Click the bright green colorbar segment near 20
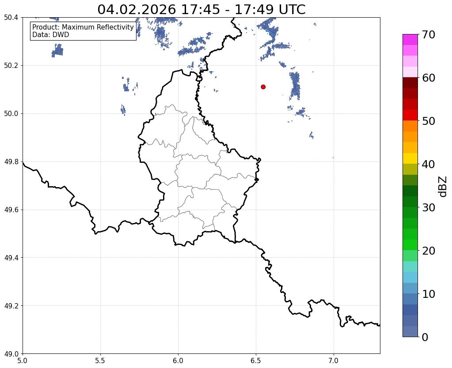This screenshot has width=452, height=368. point(410,245)
